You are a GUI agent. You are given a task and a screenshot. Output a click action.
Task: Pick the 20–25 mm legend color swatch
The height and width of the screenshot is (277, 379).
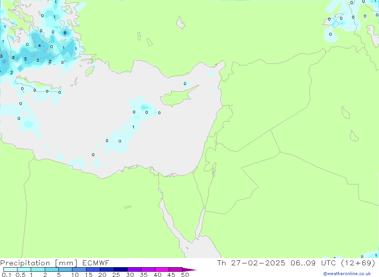pyautogui.click(x=107, y=269)
